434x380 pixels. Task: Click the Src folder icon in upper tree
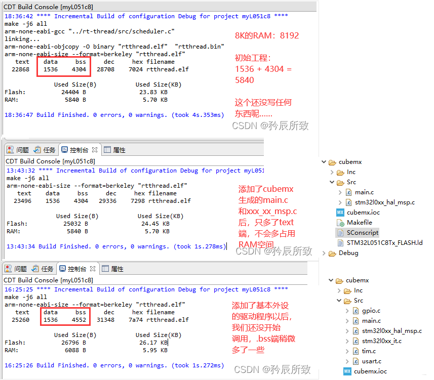(340, 183)
